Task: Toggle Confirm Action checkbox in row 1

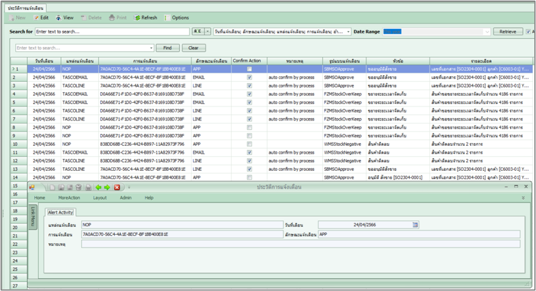Action: 249,69
